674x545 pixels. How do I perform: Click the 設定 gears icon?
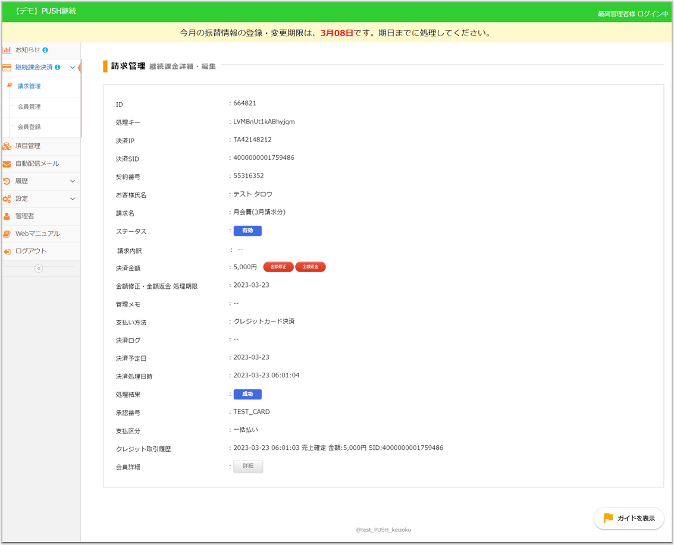point(7,199)
